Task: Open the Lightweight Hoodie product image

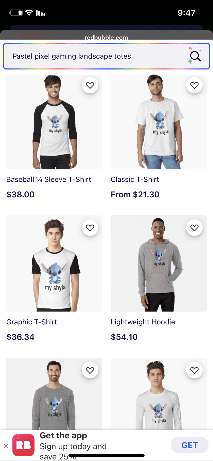Action: point(159,263)
